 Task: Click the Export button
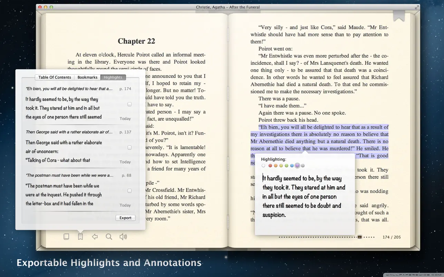tap(125, 218)
